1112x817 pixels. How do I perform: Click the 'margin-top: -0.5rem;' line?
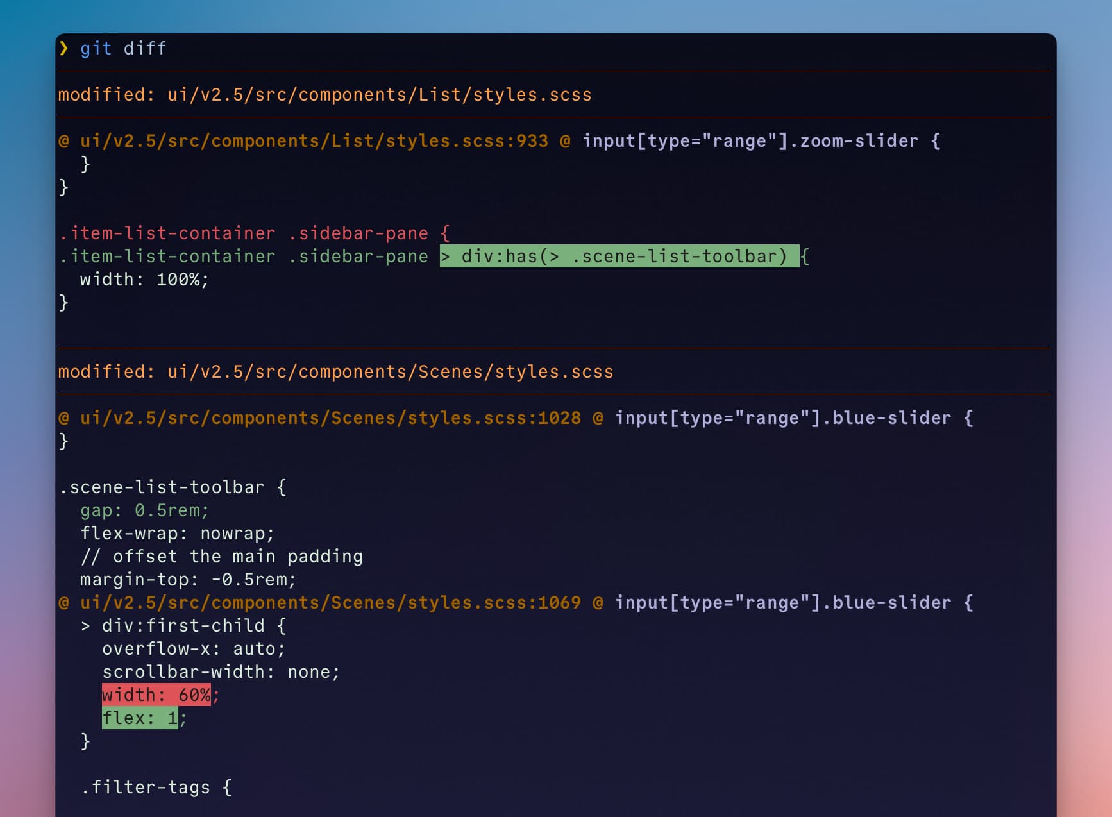[x=188, y=580]
